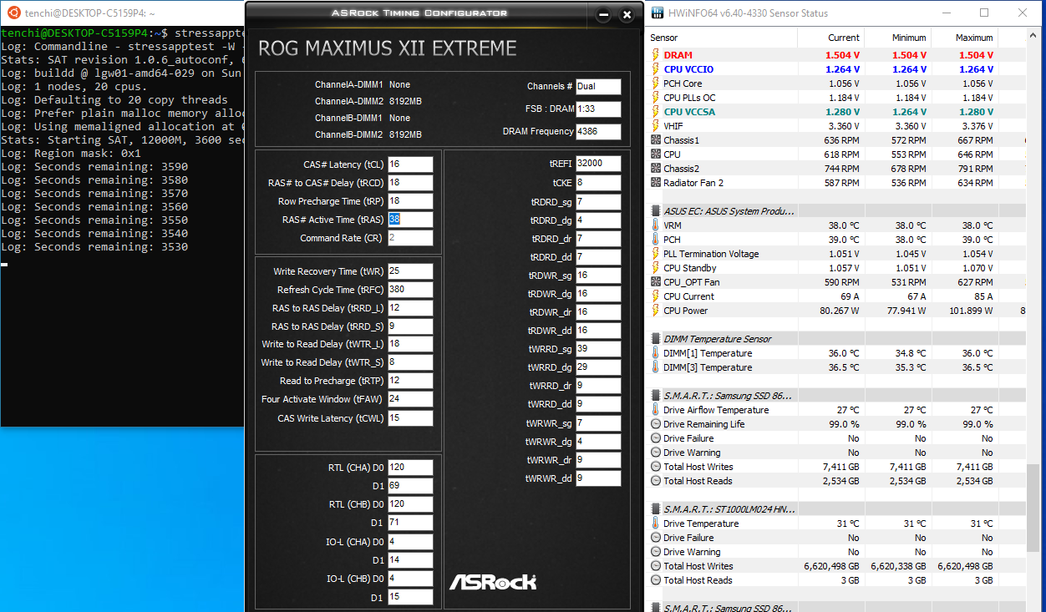This screenshot has height=612, width=1046.
Task: Click the RAS# Active Time (tRAS) field
Action: (410, 220)
